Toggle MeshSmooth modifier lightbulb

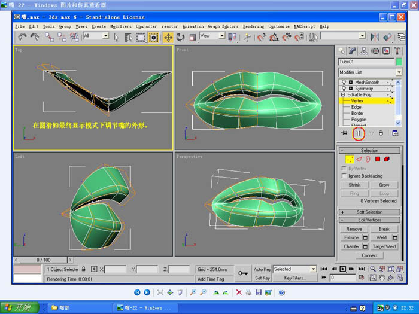[x=344, y=82]
